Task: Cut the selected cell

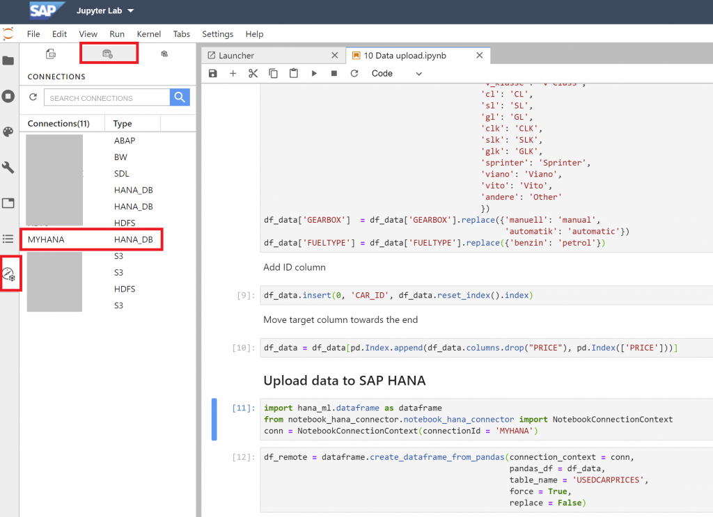Action: coord(253,73)
